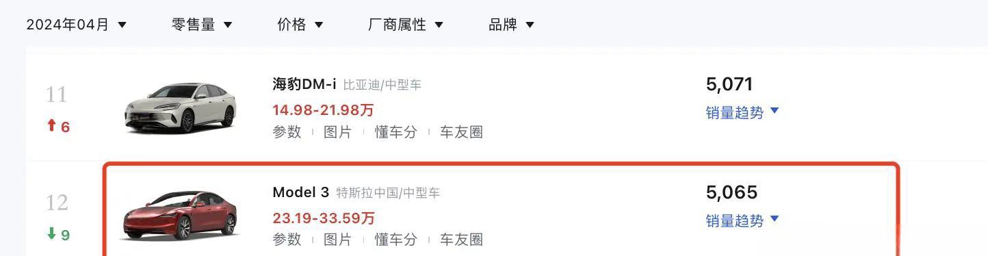Image resolution: width=988 pixels, height=256 pixels.
Task: View the red Model 3 car thumbnail
Action: (181, 214)
